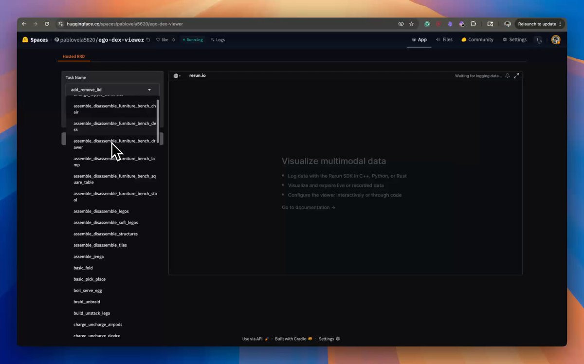The image size is (584, 364).
Task: Click Relaunch to update button
Action: coord(537,24)
